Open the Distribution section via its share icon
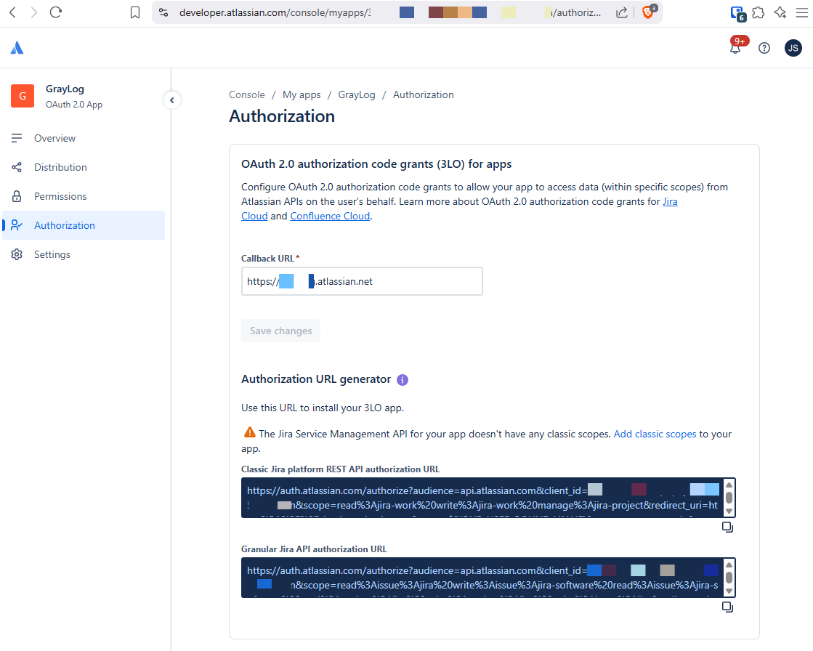 [17, 167]
